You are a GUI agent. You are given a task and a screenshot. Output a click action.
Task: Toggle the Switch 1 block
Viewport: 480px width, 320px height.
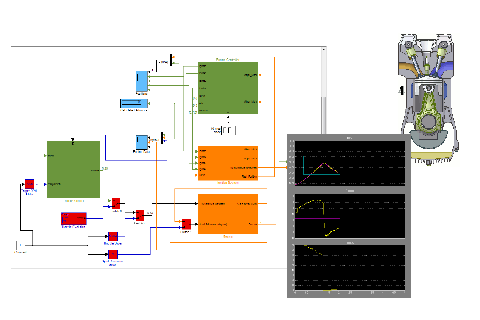(x=186, y=223)
